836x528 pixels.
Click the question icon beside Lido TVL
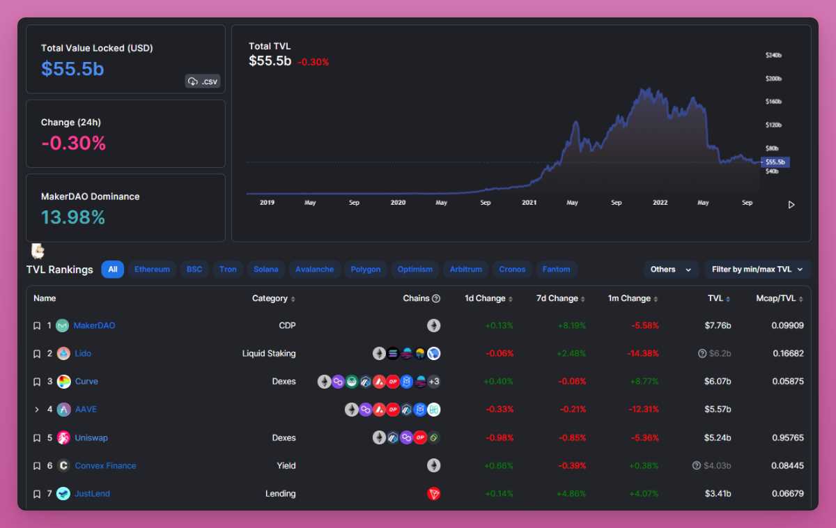[x=702, y=354]
